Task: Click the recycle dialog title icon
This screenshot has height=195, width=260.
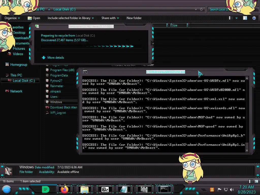Action: pyautogui.click(x=37, y=26)
